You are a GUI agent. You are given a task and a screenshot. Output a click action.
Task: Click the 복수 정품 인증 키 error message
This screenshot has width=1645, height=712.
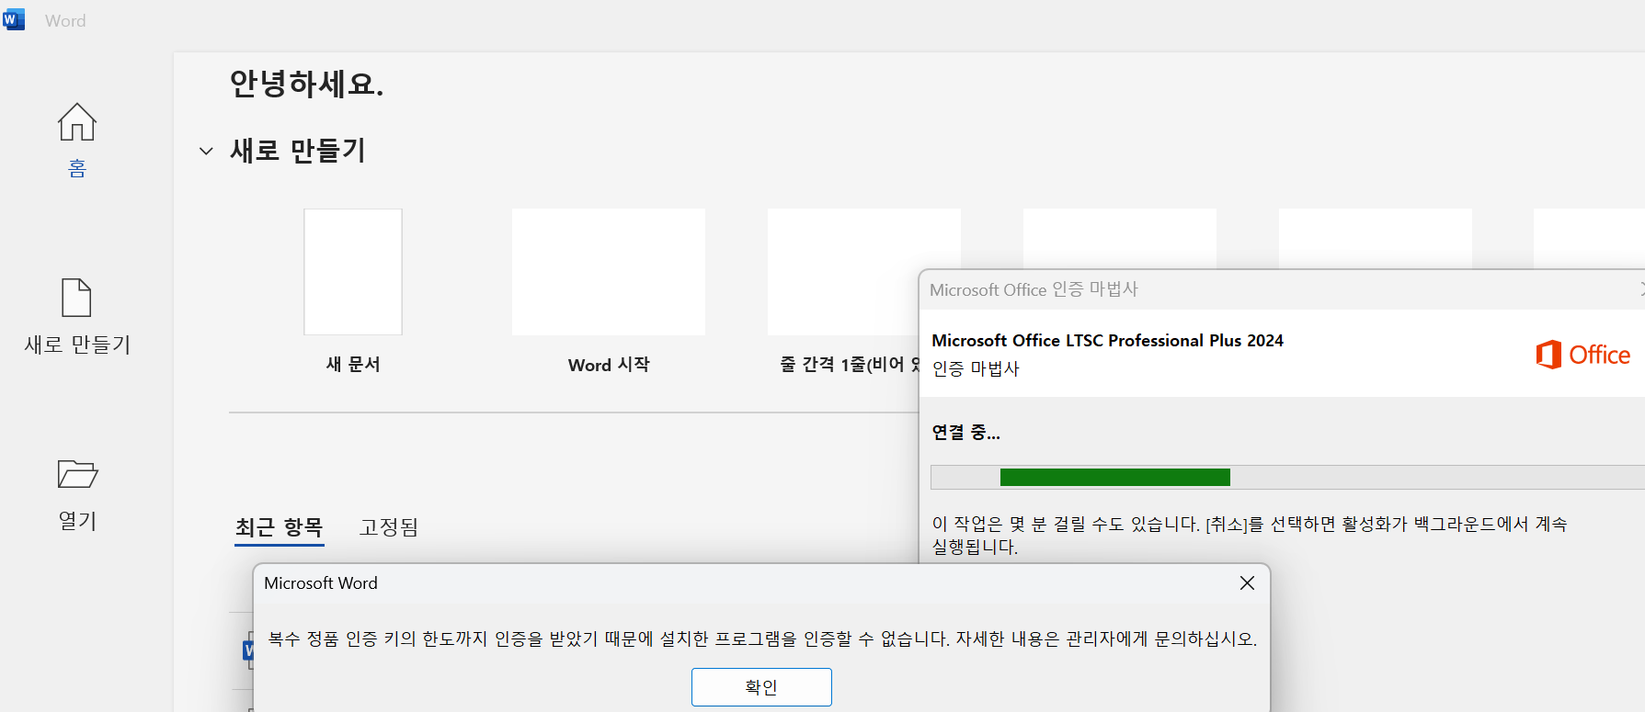pos(762,639)
